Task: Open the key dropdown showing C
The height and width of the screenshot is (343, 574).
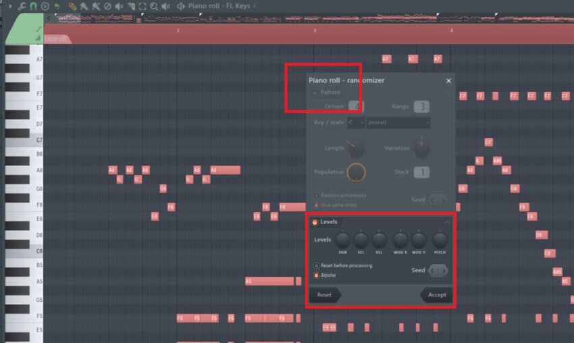Action: click(x=356, y=123)
